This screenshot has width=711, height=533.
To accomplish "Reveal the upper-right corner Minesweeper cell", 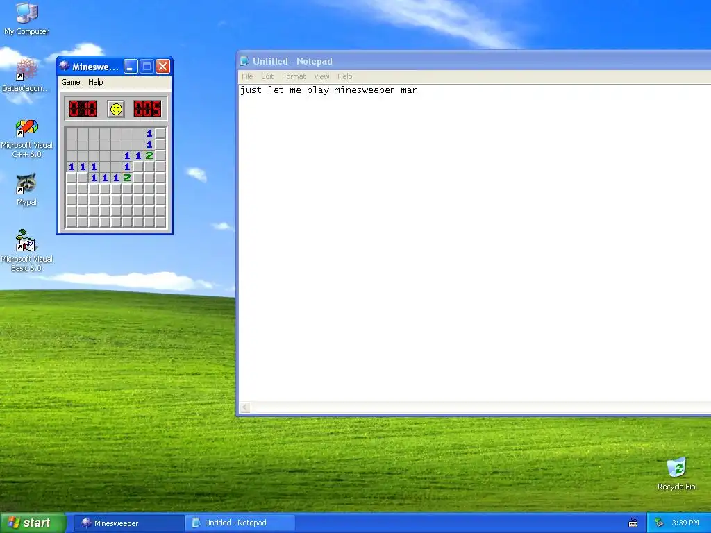I will [160, 133].
